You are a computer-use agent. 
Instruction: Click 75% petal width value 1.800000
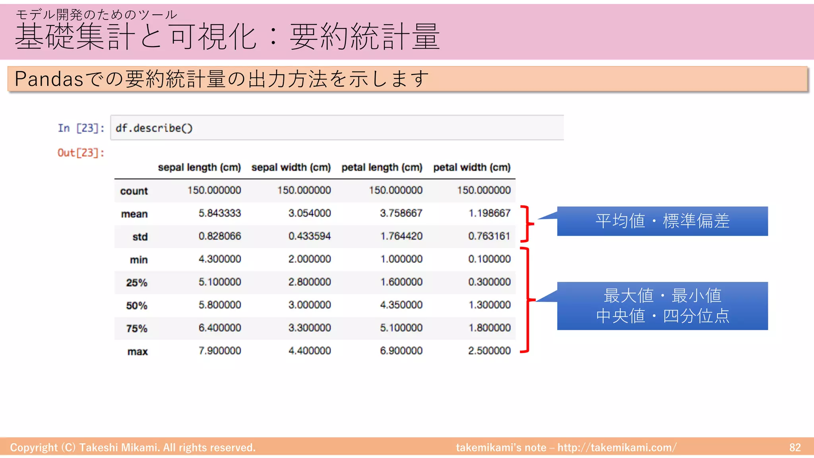pos(489,328)
